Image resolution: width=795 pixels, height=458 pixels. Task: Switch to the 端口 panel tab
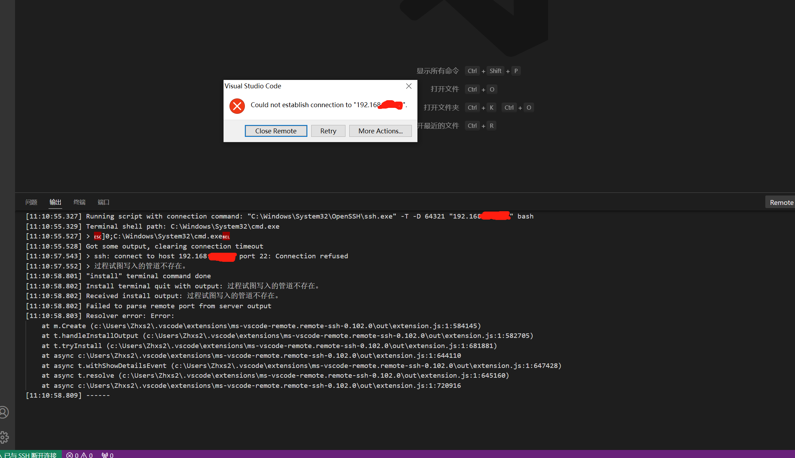coord(103,202)
